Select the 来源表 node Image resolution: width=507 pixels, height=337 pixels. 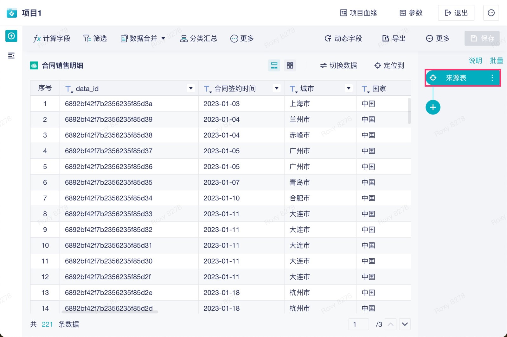(x=463, y=78)
